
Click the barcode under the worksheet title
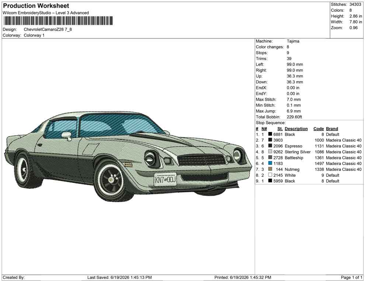[58, 21]
